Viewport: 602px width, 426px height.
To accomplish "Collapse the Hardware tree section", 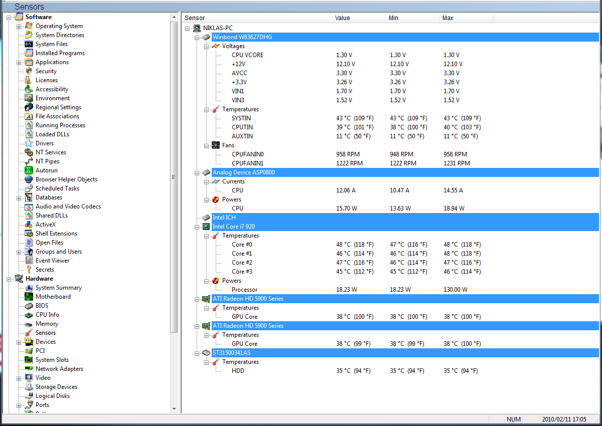I will tap(9, 279).
